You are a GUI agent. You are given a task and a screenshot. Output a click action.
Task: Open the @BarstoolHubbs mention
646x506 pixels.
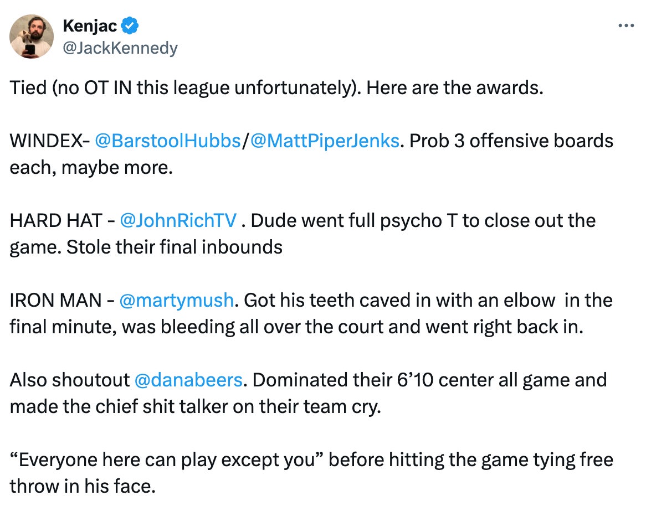(167, 141)
